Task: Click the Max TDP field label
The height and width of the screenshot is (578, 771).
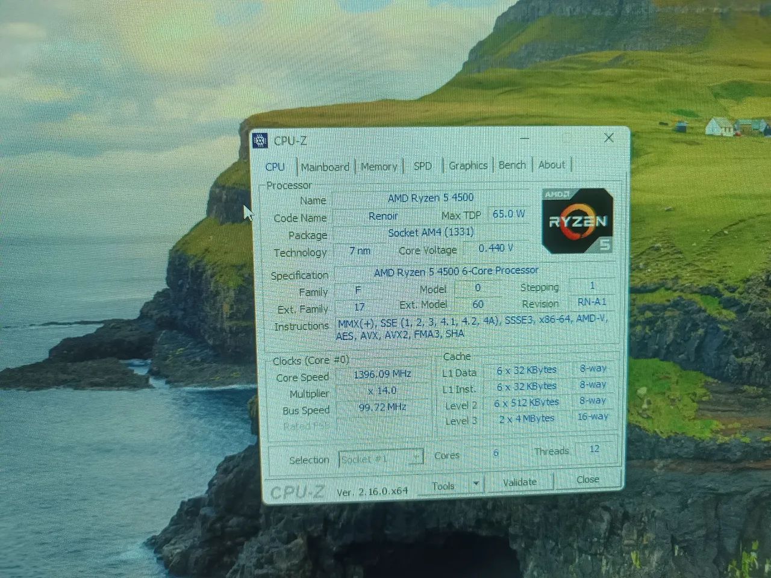Action: pos(461,215)
